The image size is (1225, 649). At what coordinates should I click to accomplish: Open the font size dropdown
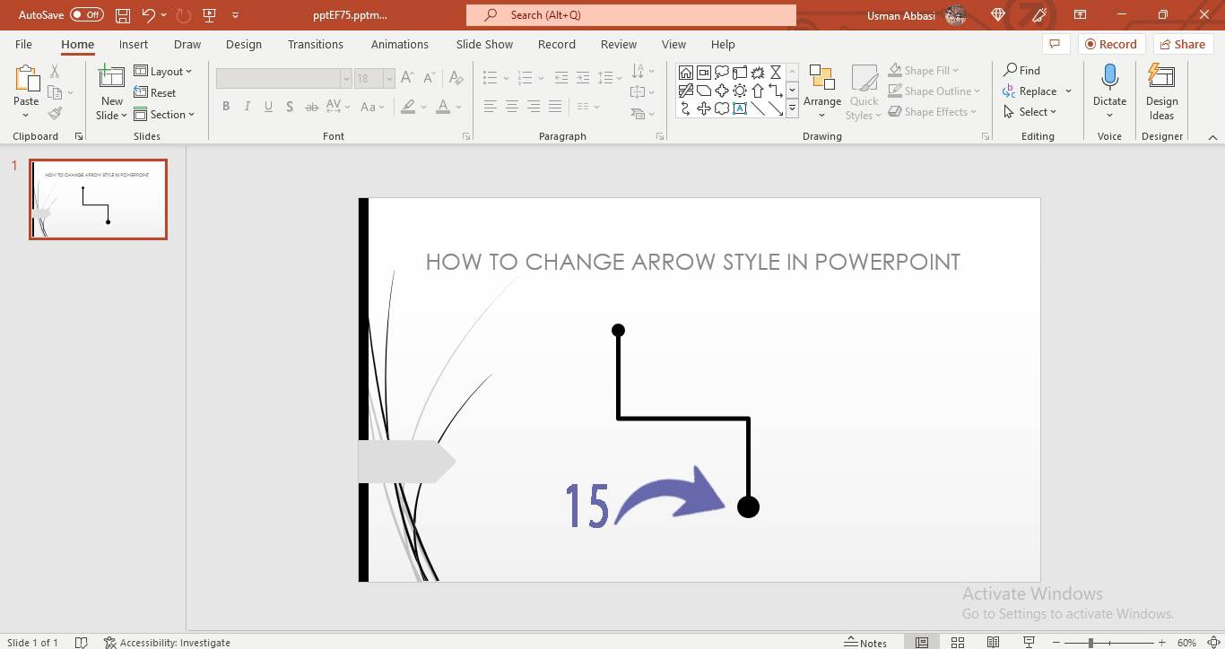tap(389, 79)
